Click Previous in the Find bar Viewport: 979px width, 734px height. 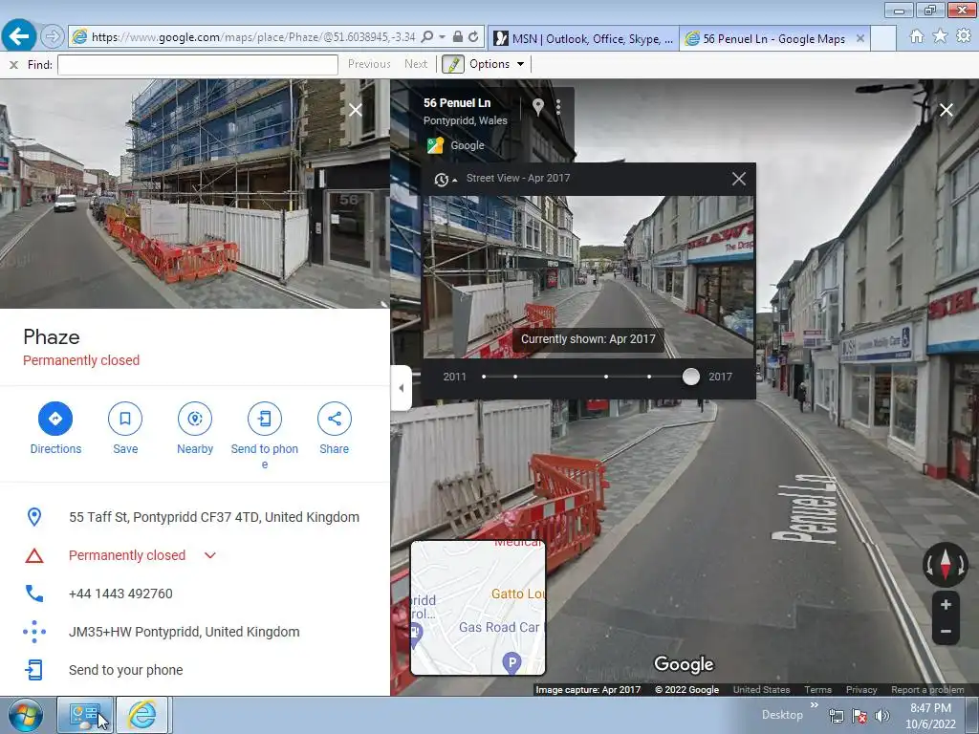[369, 64]
